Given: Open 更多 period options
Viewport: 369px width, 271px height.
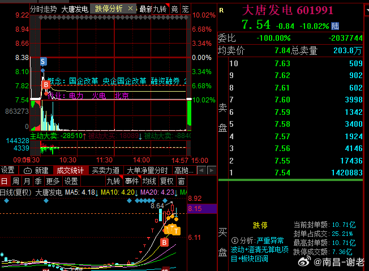Looking at the screenshot, I should (x=53, y=181).
